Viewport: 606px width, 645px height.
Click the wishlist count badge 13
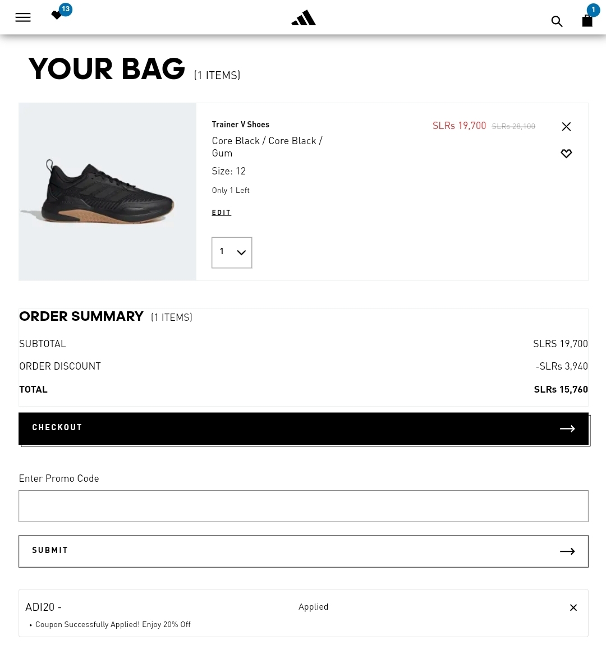[x=66, y=9]
